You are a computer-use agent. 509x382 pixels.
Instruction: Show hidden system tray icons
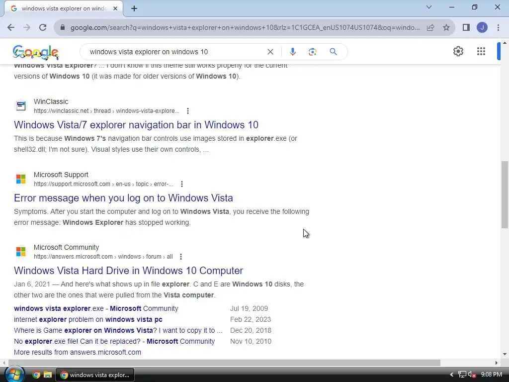451,375
